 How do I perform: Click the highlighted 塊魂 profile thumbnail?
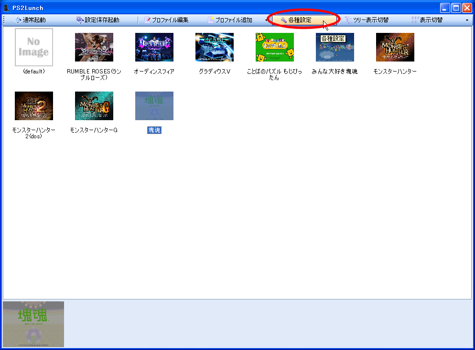pos(154,106)
